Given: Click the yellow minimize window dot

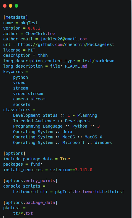Looking at the screenshot, I should click(11, 6).
